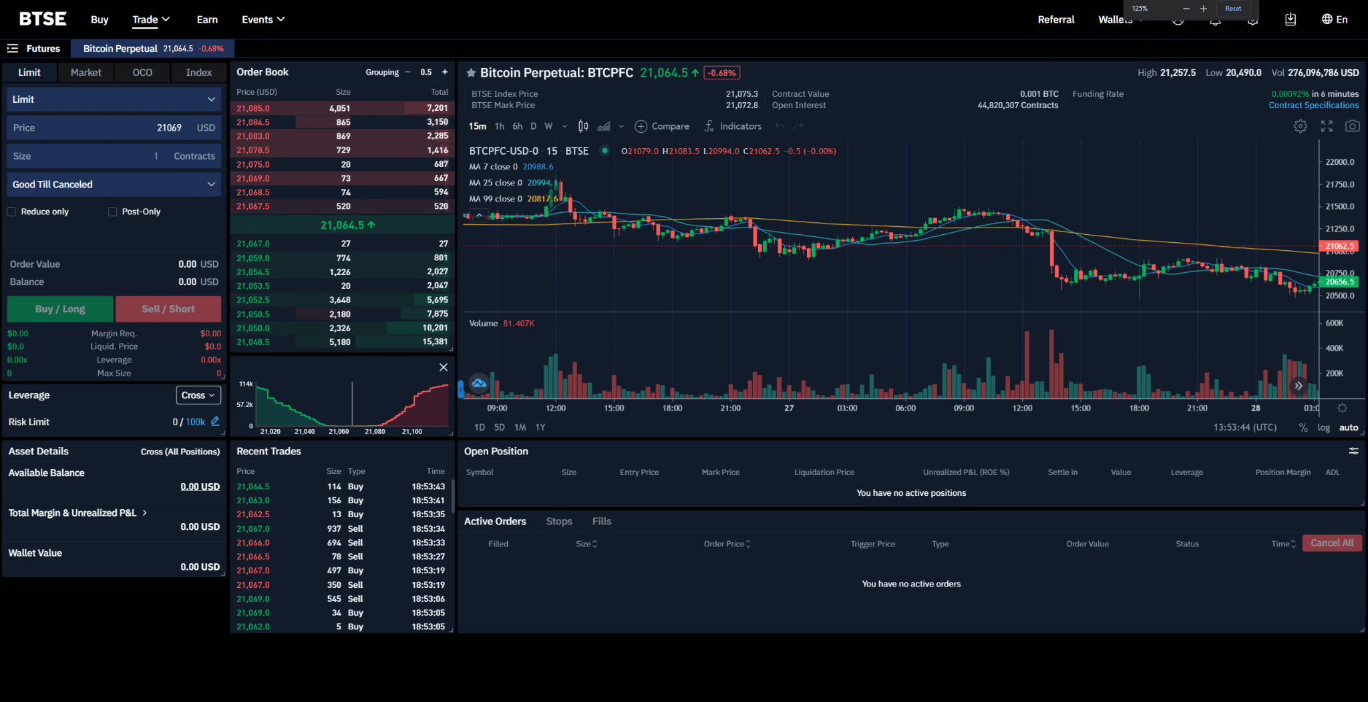Undo the last chart action

780,126
